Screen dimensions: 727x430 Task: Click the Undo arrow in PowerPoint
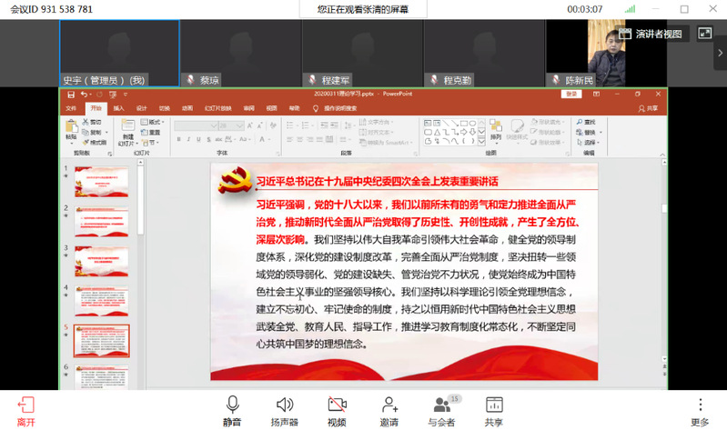[x=84, y=95]
